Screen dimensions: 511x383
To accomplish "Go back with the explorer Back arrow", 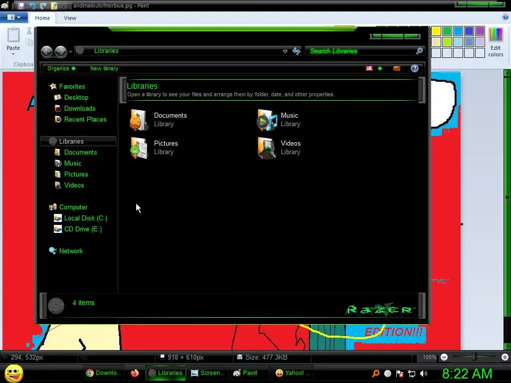I will tap(46, 51).
